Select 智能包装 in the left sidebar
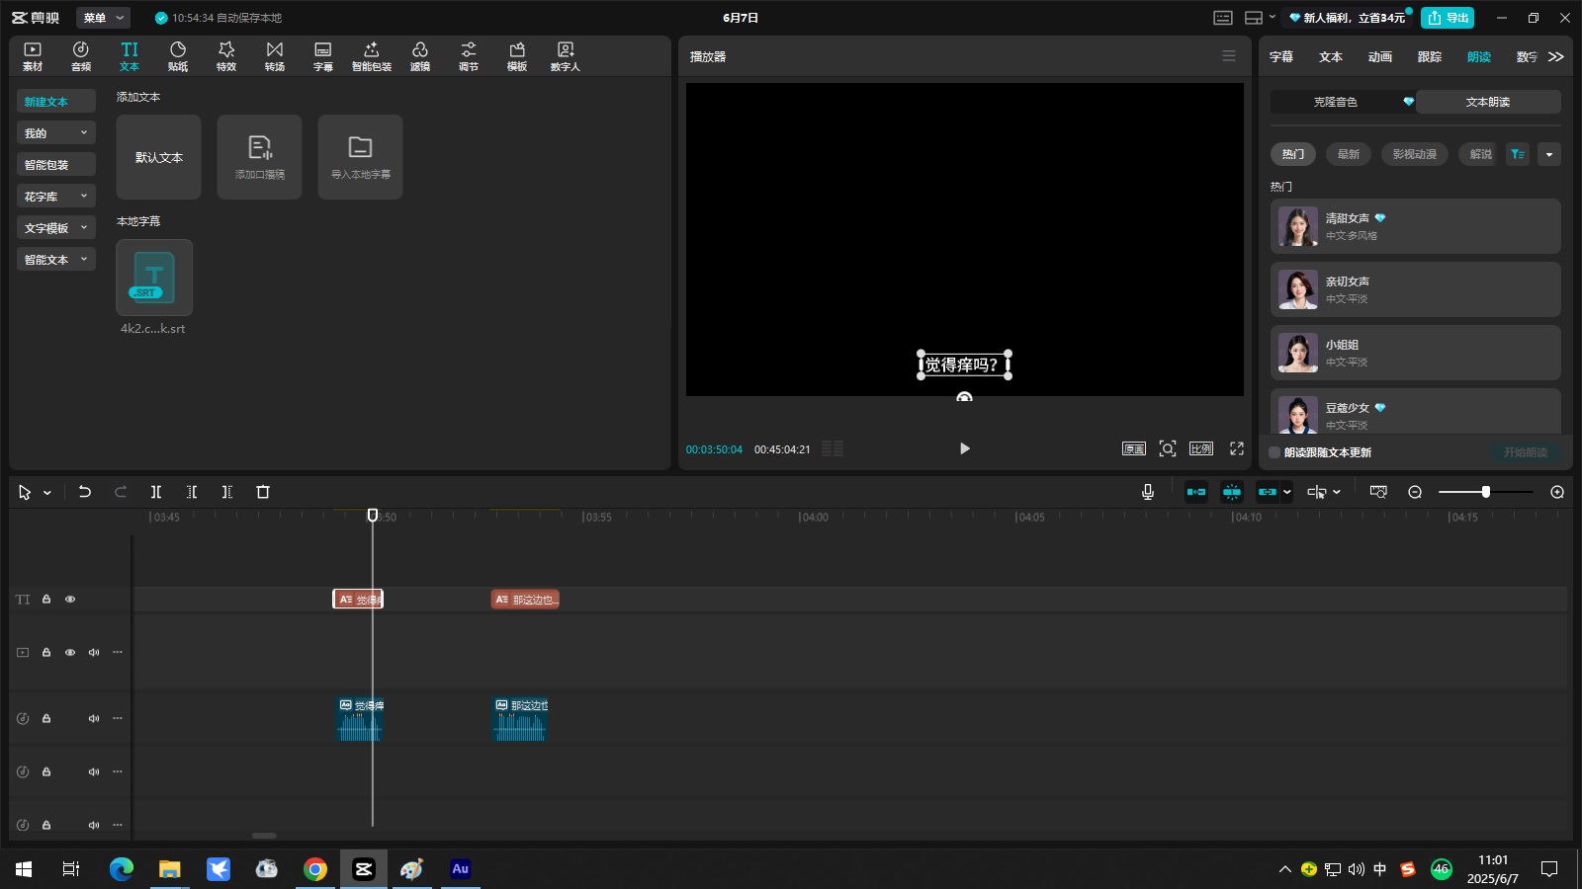Image resolution: width=1582 pixels, height=889 pixels. tap(56, 165)
